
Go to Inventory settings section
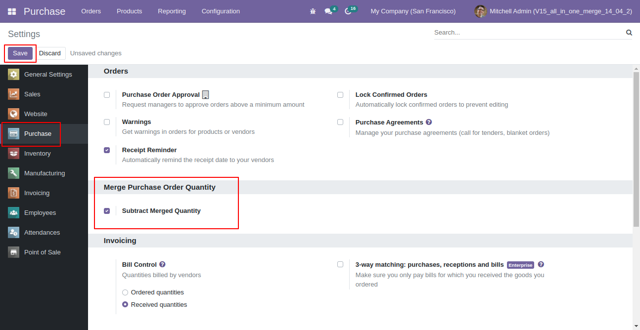[x=44, y=154]
